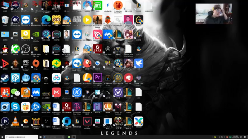
Task: Launch the Origin client
Action: click(x=36, y=64)
